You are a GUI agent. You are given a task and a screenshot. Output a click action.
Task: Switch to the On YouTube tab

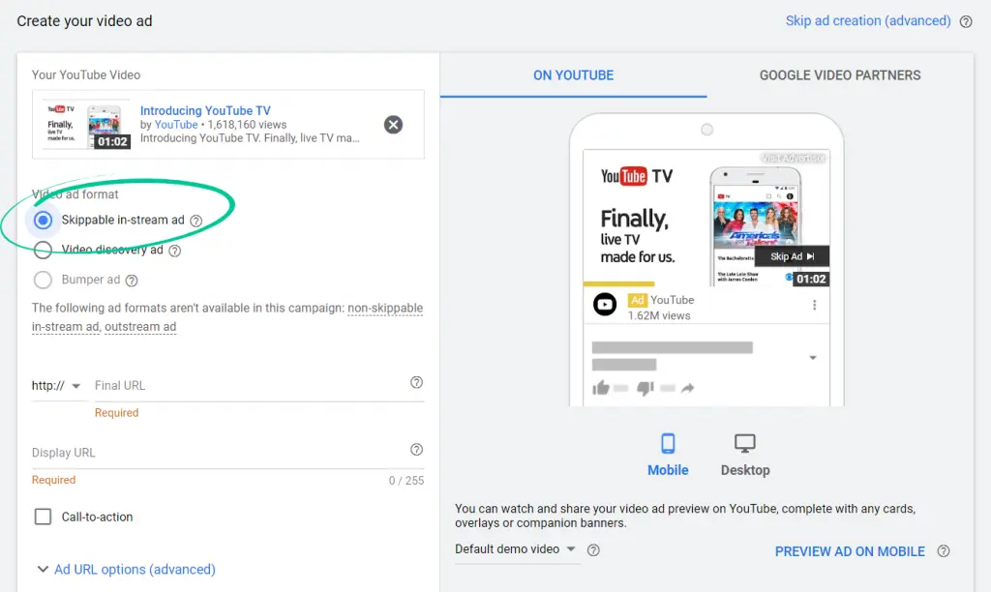pos(573,75)
